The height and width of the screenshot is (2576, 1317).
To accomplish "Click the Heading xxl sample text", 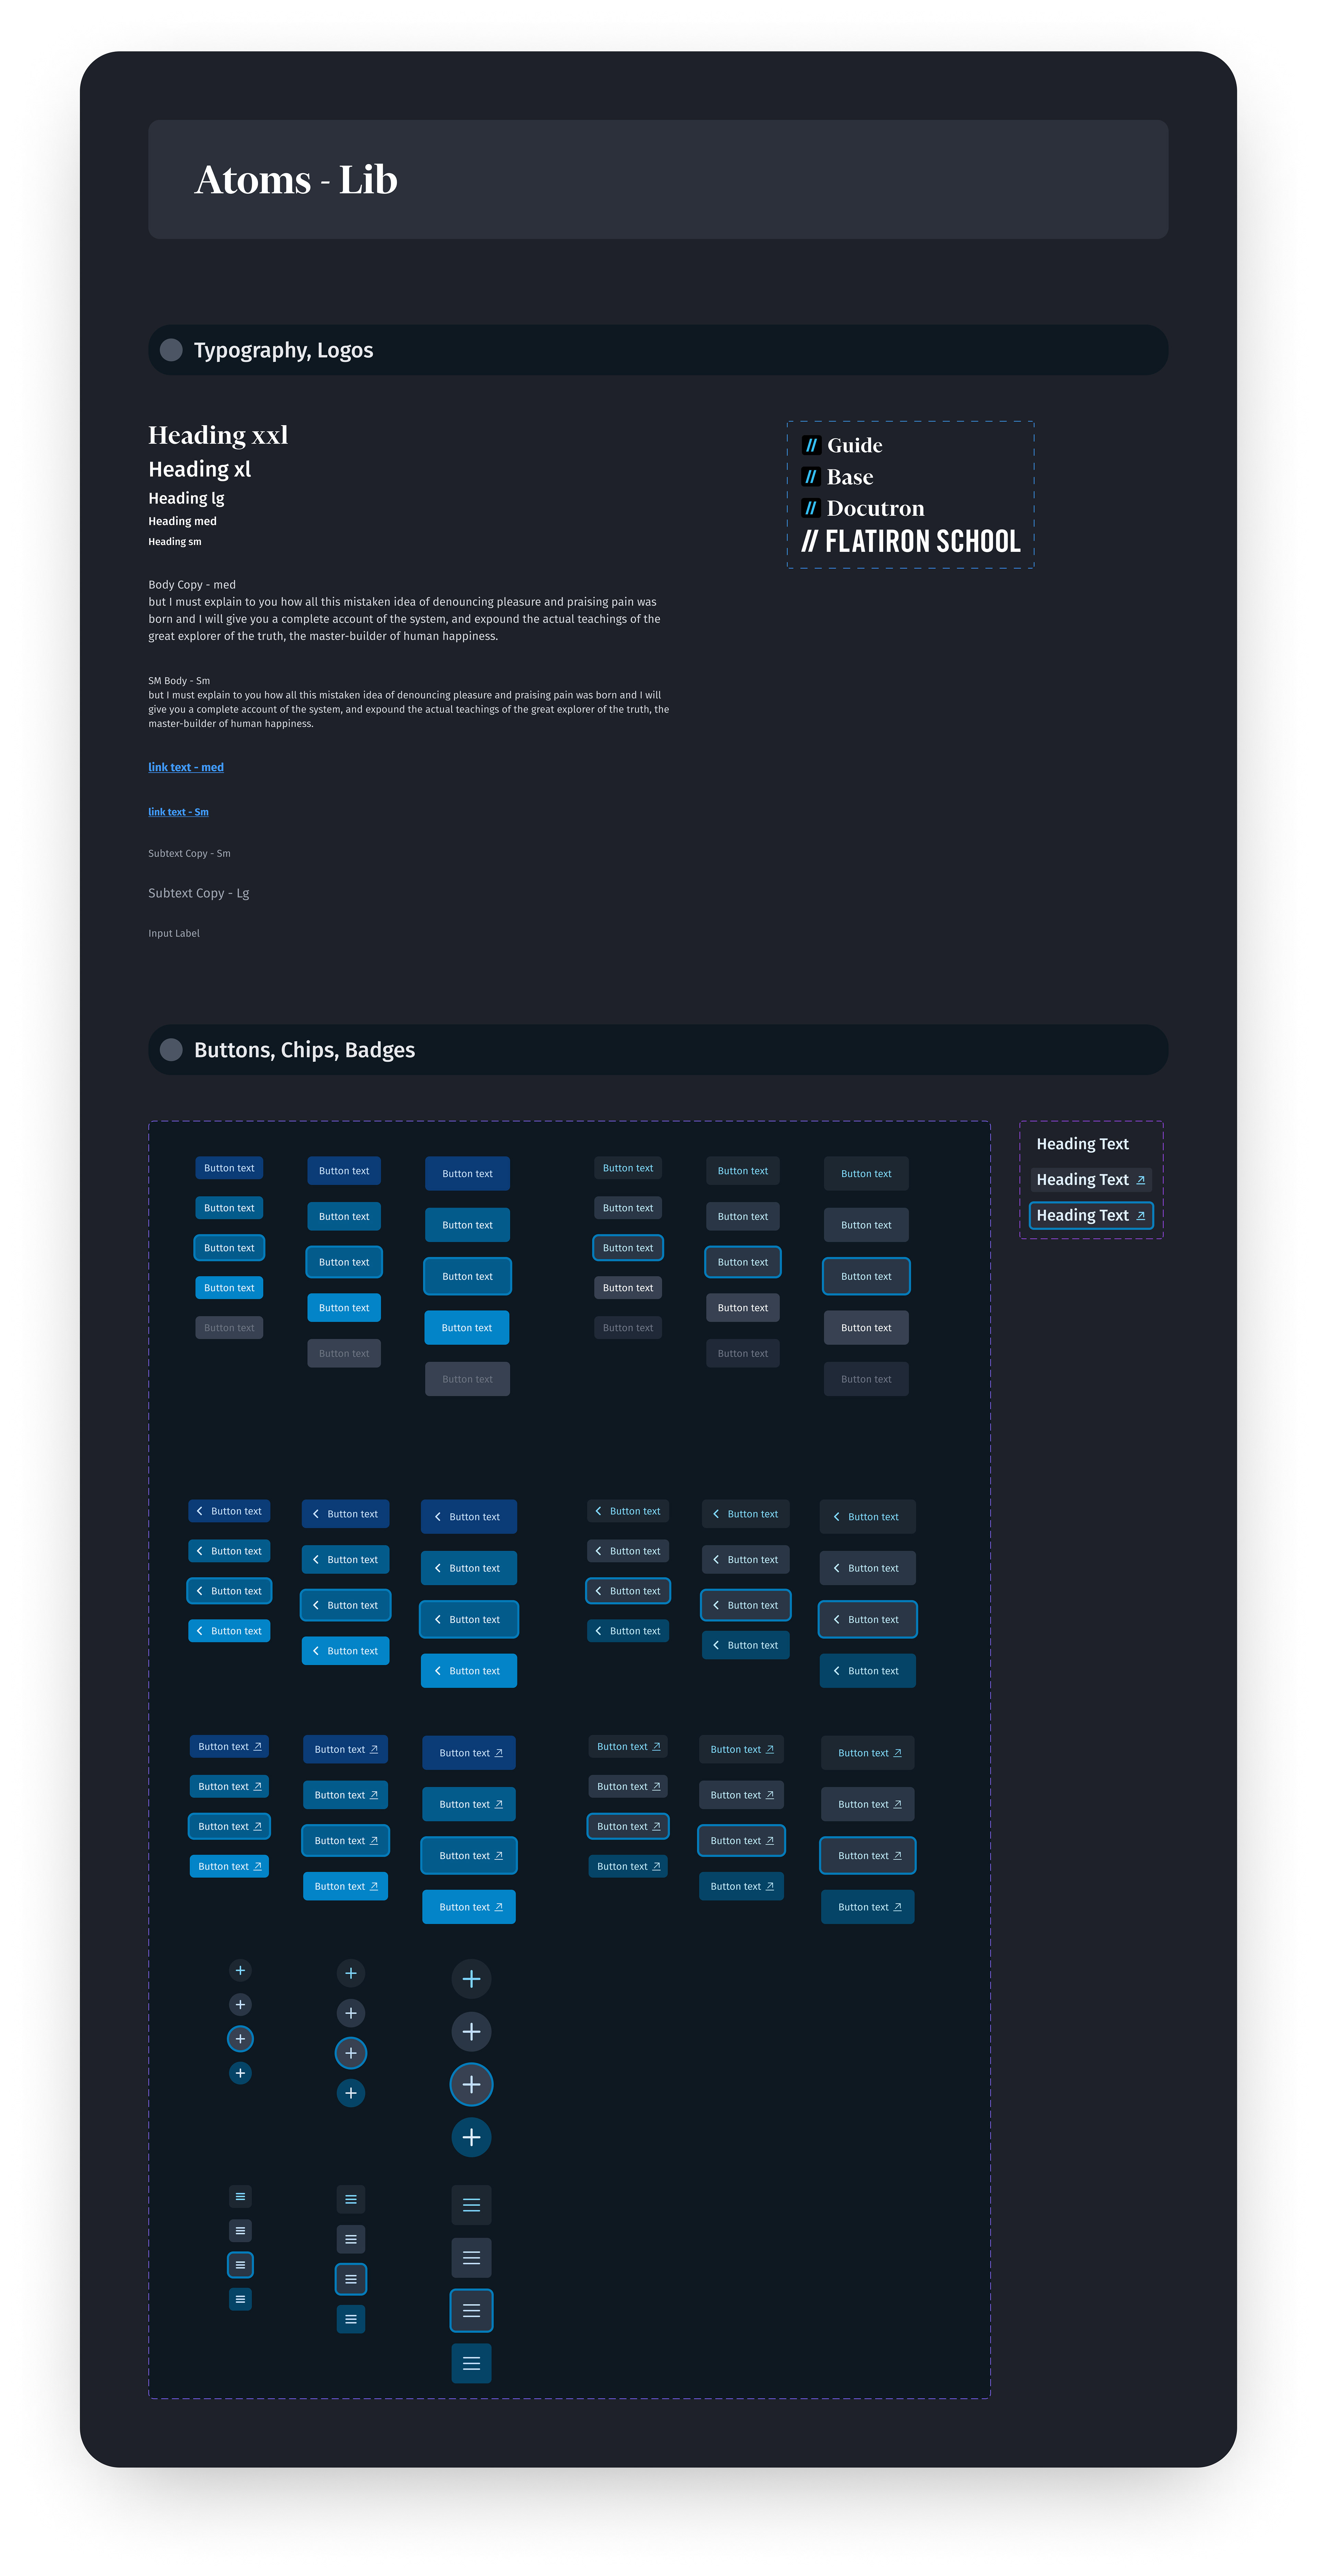I will tap(218, 435).
